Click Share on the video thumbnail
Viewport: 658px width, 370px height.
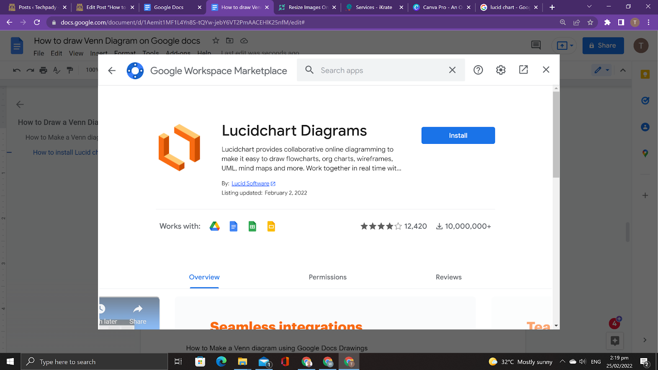point(138,314)
